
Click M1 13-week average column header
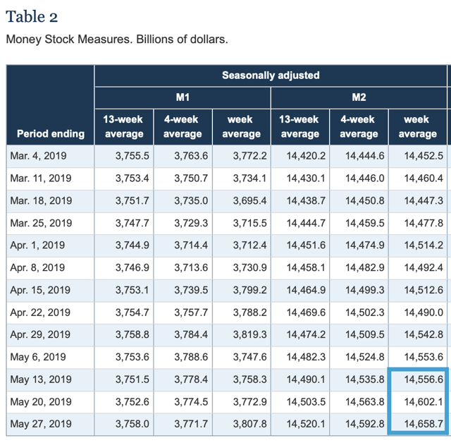click(x=123, y=126)
